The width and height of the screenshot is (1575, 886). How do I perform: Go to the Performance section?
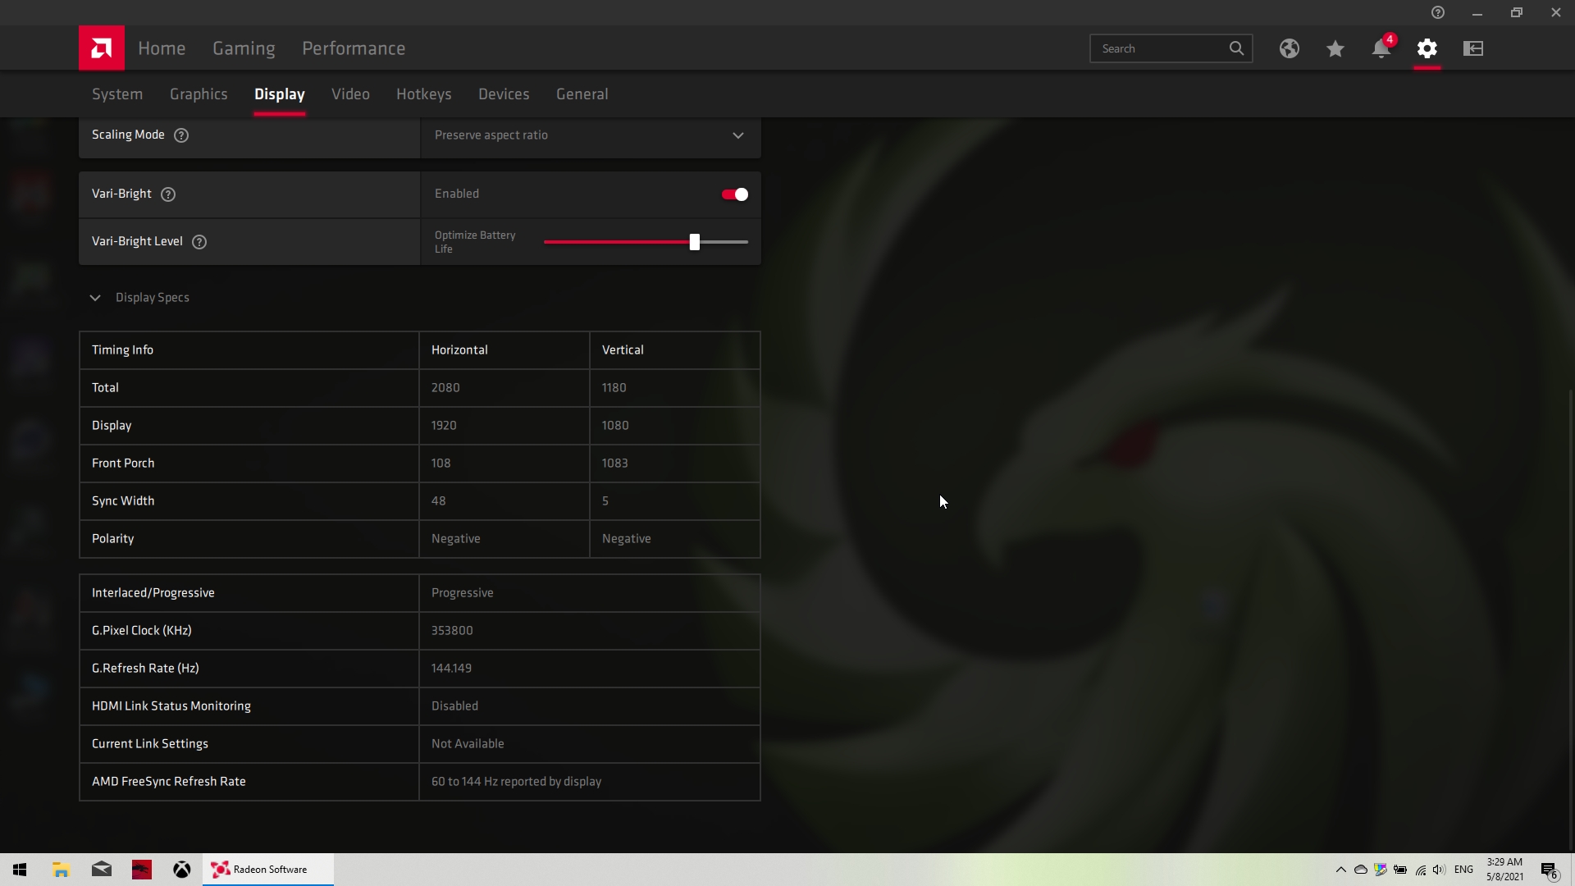(x=354, y=48)
